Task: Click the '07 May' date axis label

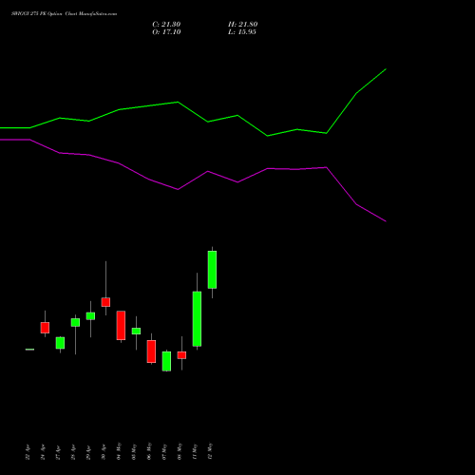Action: coord(164,451)
